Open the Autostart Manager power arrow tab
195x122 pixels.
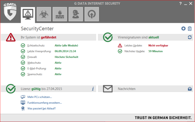point(92,14)
